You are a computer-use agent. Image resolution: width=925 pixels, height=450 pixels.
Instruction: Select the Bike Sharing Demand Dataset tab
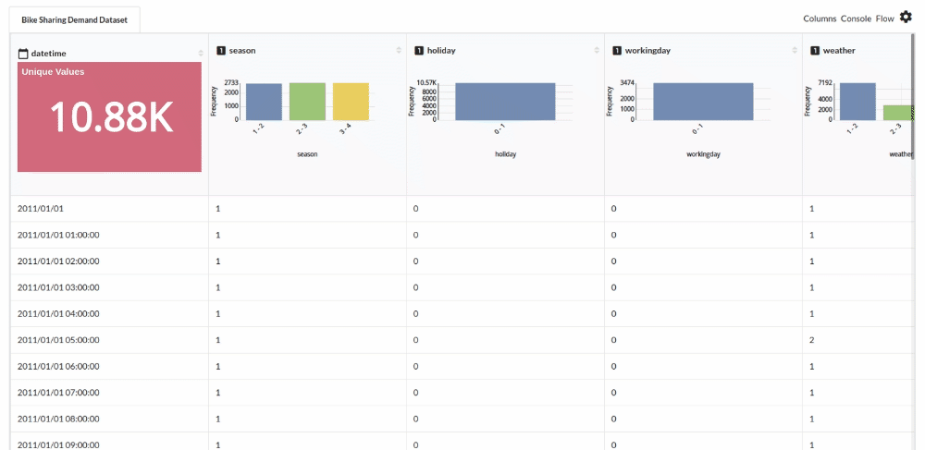point(75,19)
